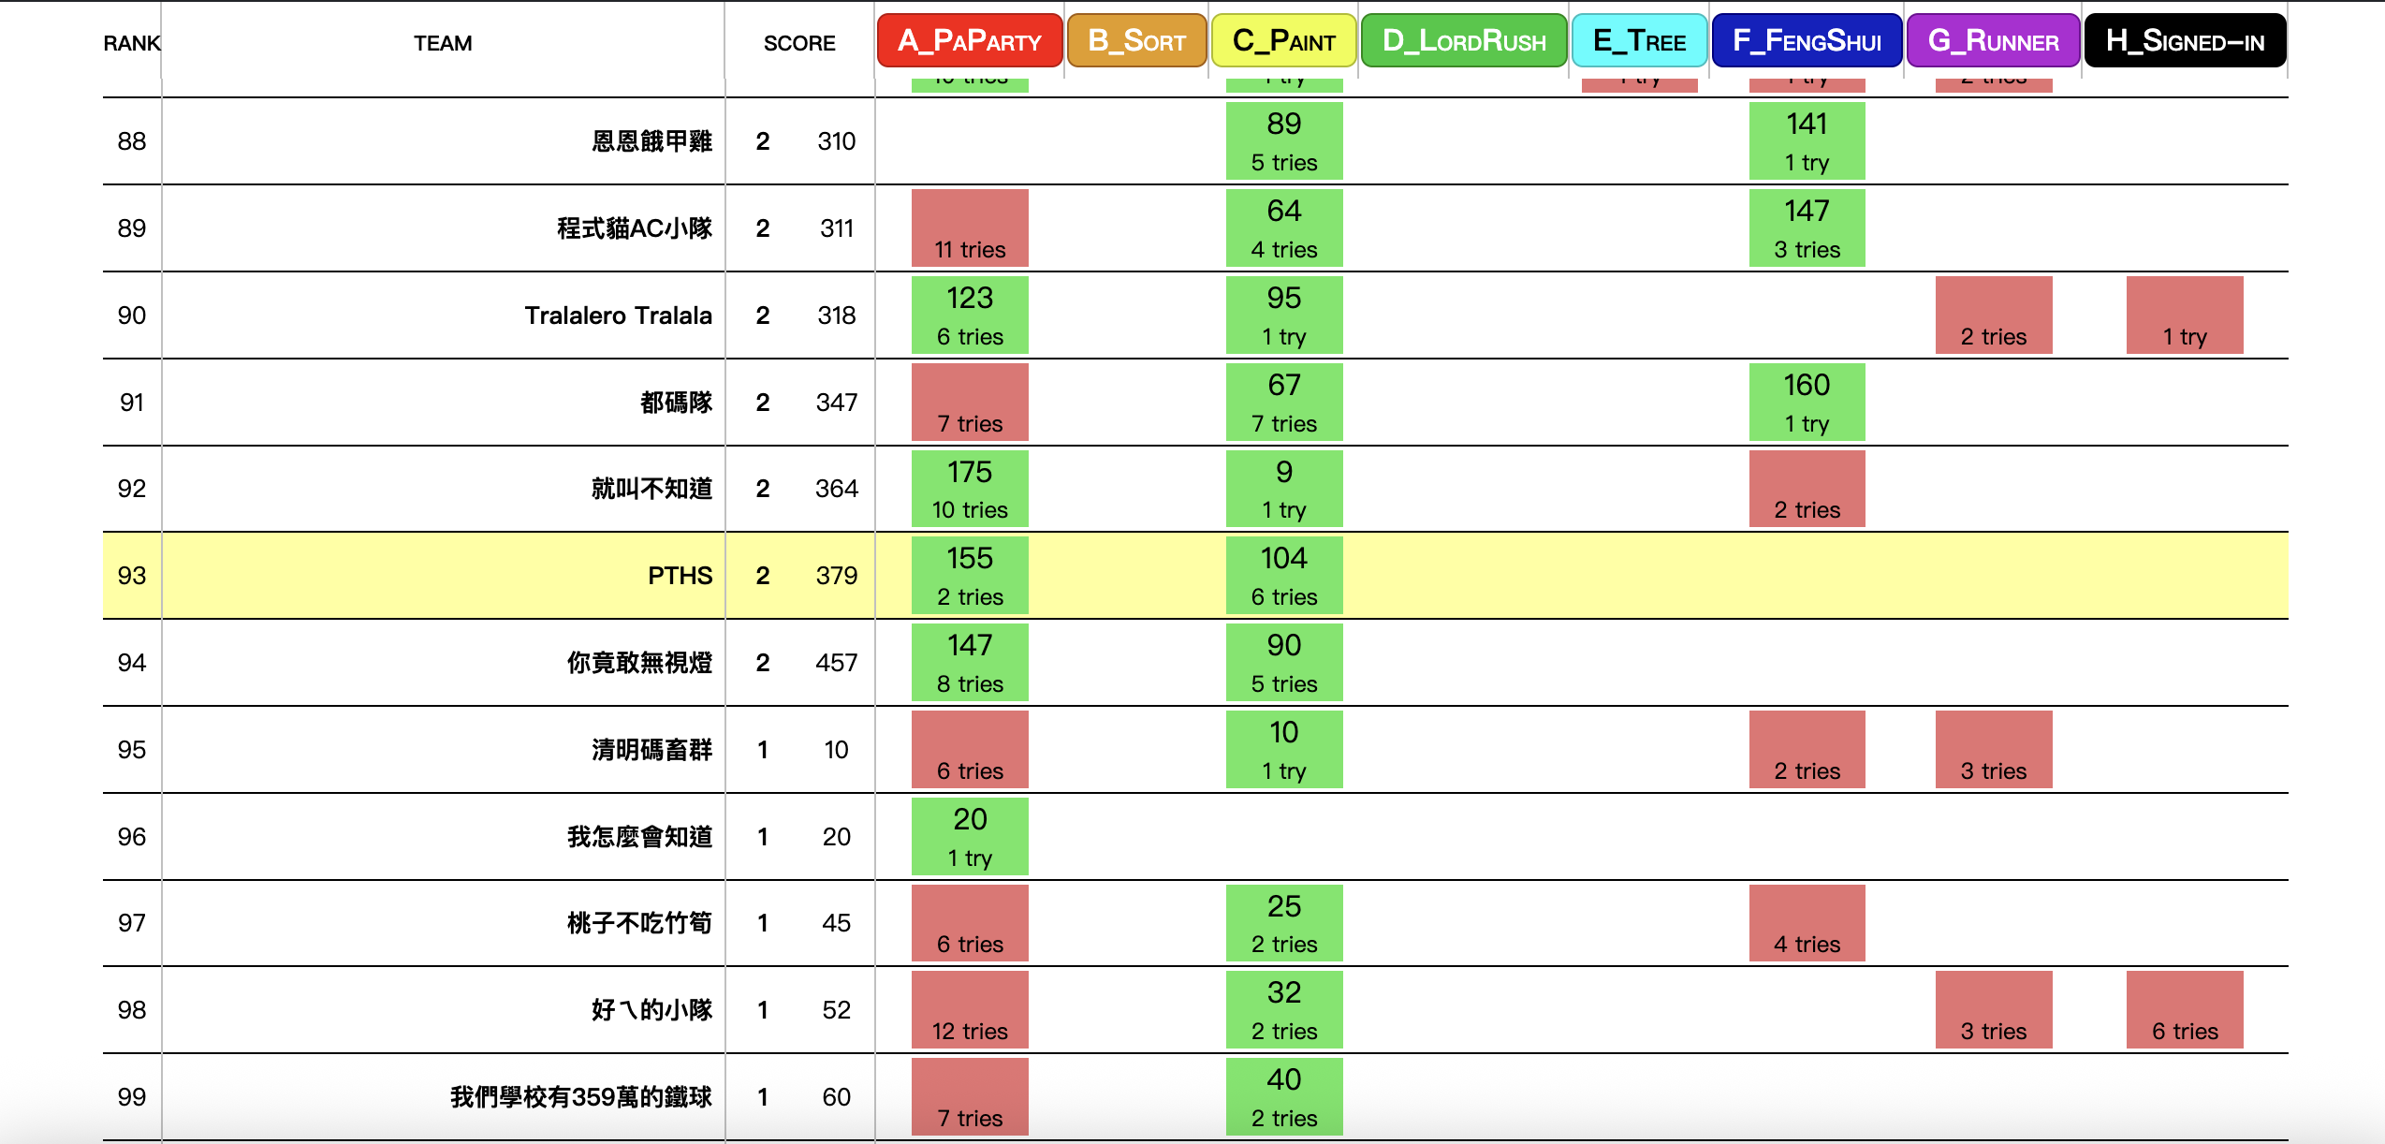Click the TEAM column header
This screenshot has height=1144, width=2385.
tap(443, 43)
